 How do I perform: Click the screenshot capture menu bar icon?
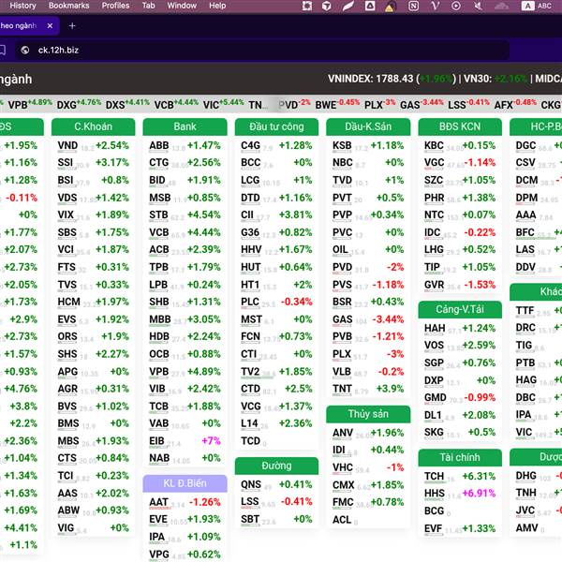point(307,6)
